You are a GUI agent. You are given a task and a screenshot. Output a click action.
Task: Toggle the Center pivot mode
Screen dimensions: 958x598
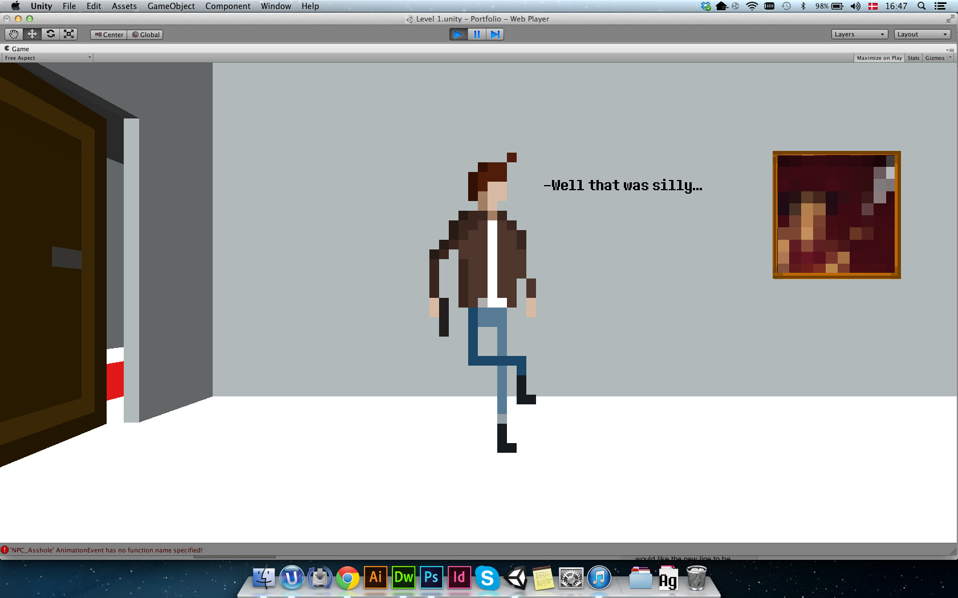[108, 34]
